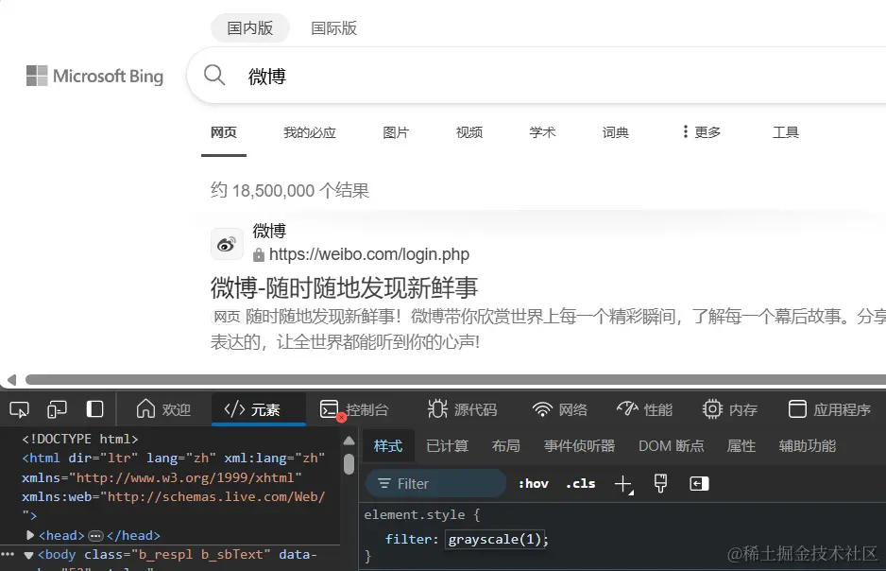The height and width of the screenshot is (571, 886).
Task: Select the 视频 search category
Action: [469, 132]
